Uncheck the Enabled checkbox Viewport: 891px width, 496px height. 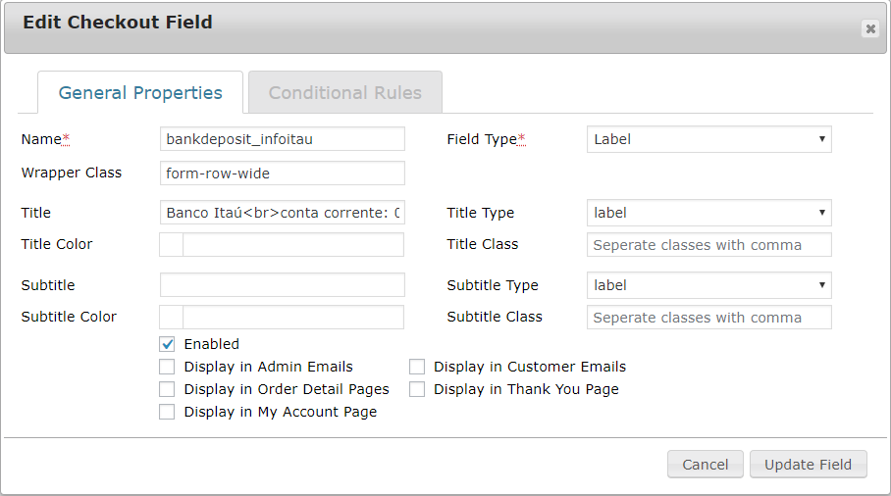(x=167, y=344)
